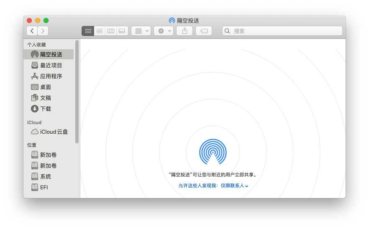Open 应用程序 in the sidebar
This screenshot has width=369, height=229.
[49, 76]
